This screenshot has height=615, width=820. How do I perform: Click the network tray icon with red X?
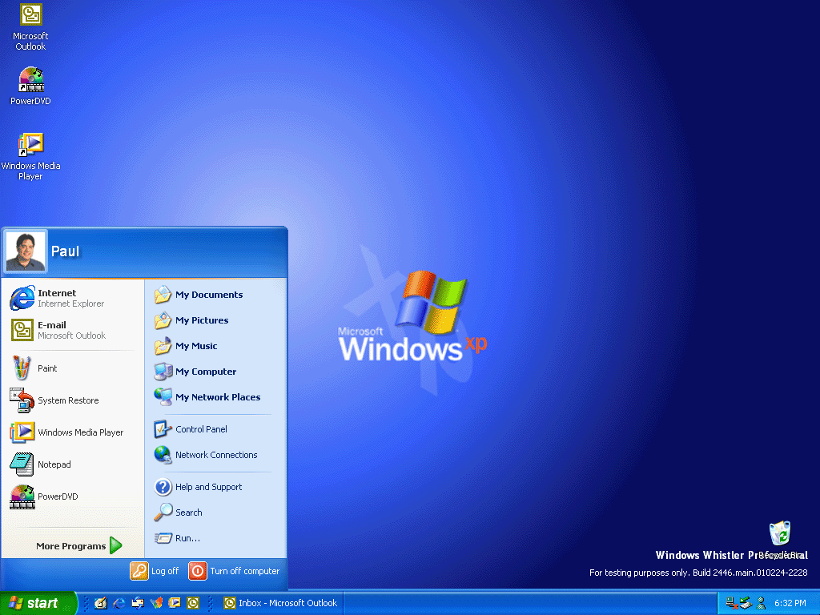[732, 603]
